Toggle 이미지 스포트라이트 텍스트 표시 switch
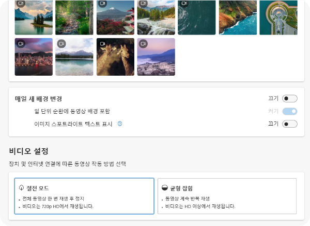 (290, 124)
